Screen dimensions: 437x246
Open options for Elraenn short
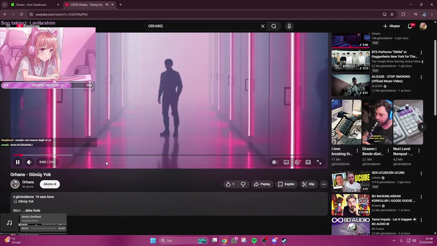[x=388, y=151]
